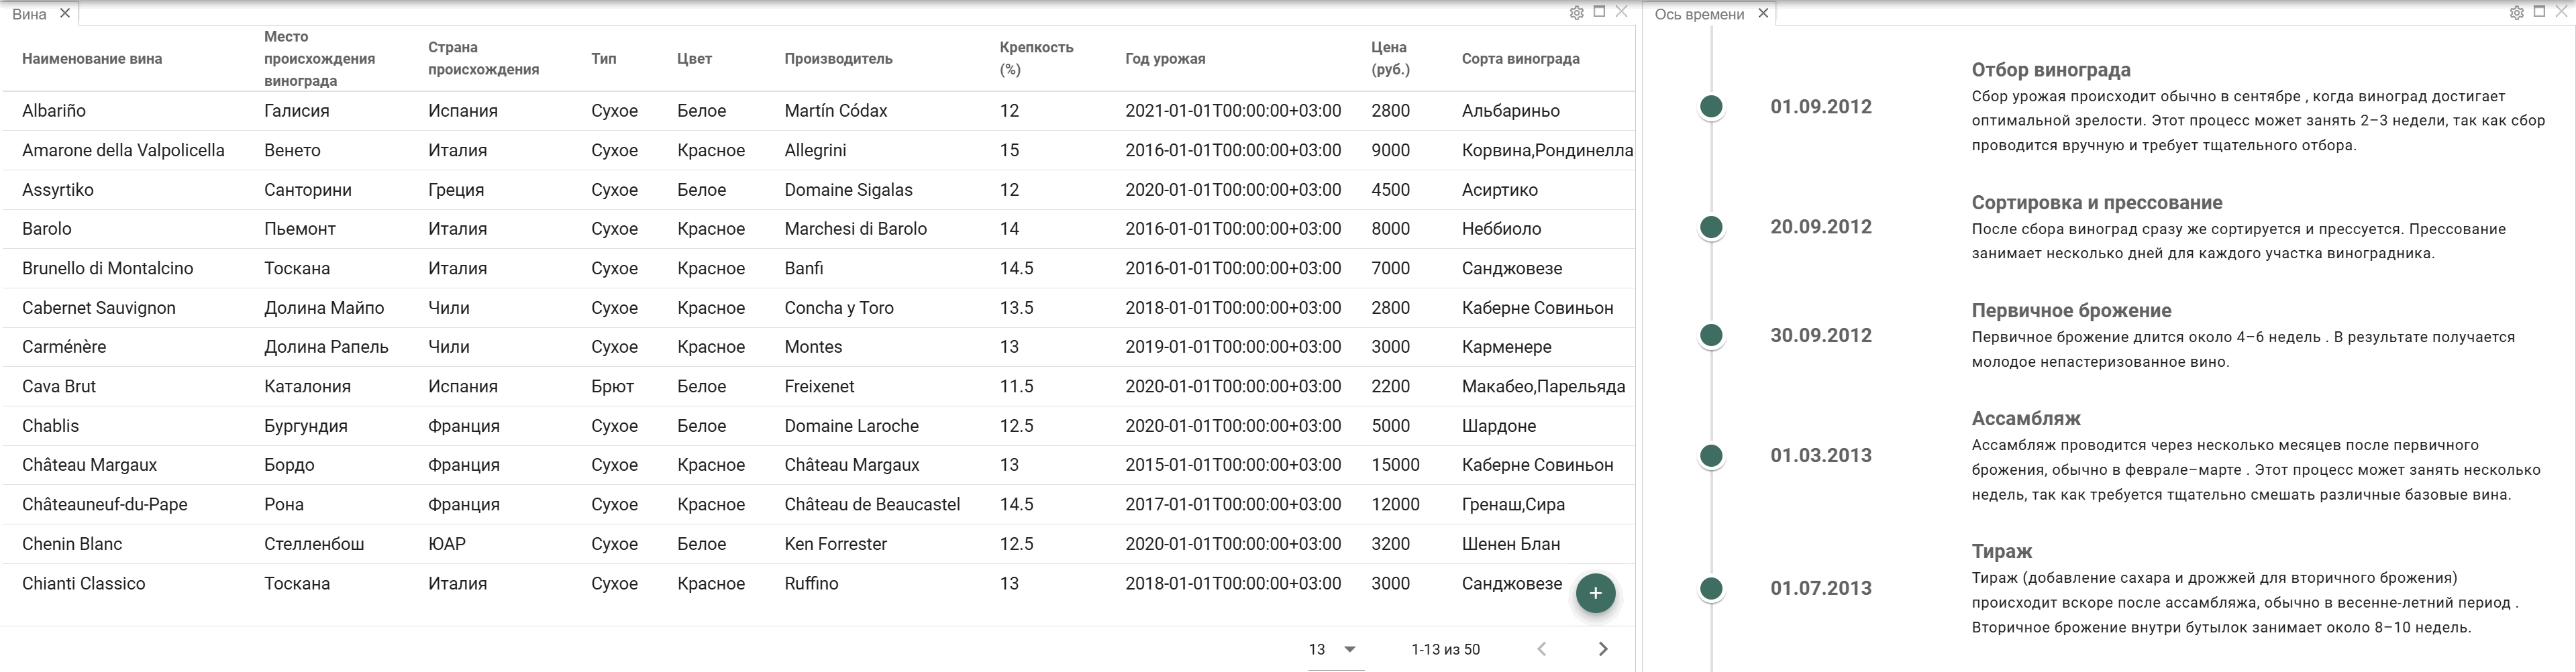This screenshot has height=672, width=2576.
Task: Click the Cabernet Sauvignon name cell
Action: point(99,308)
